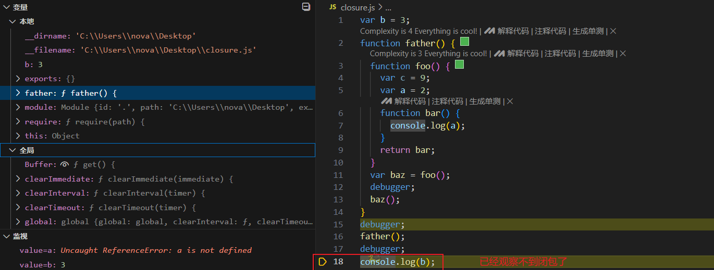Click the M logo in codelens above function bar
This screenshot has height=270, width=714.
386,101
